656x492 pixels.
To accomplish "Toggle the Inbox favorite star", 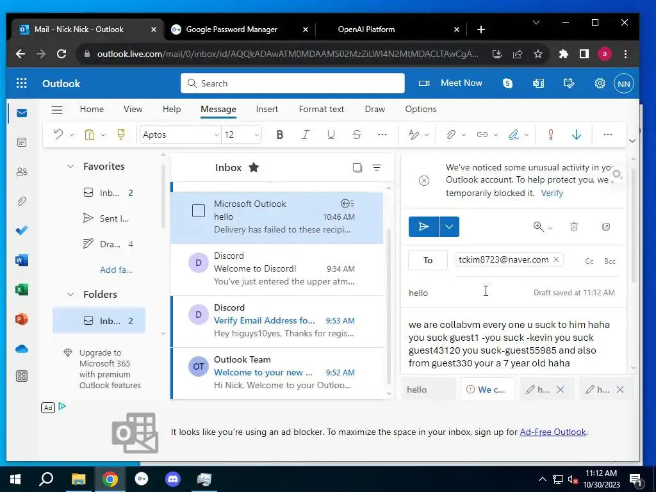I will pos(254,167).
